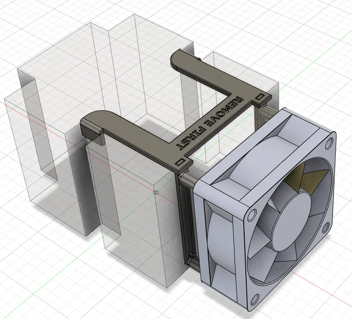
Task: Select the gray cooling fan model
Action: click(x=265, y=211)
